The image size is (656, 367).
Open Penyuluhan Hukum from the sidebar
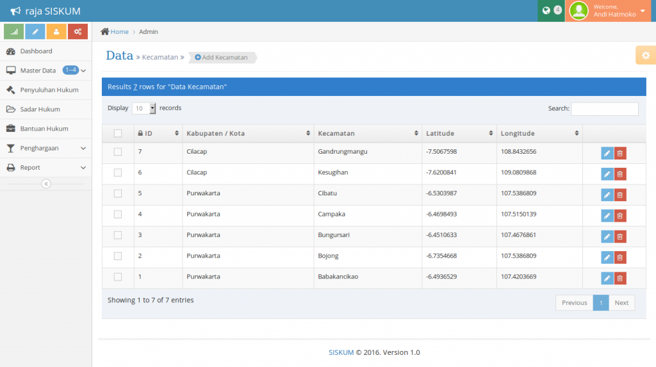pos(49,90)
